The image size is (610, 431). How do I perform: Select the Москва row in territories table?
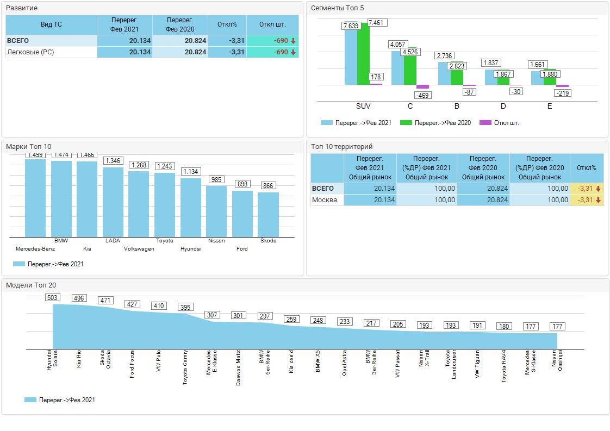click(x=324, y=200)
